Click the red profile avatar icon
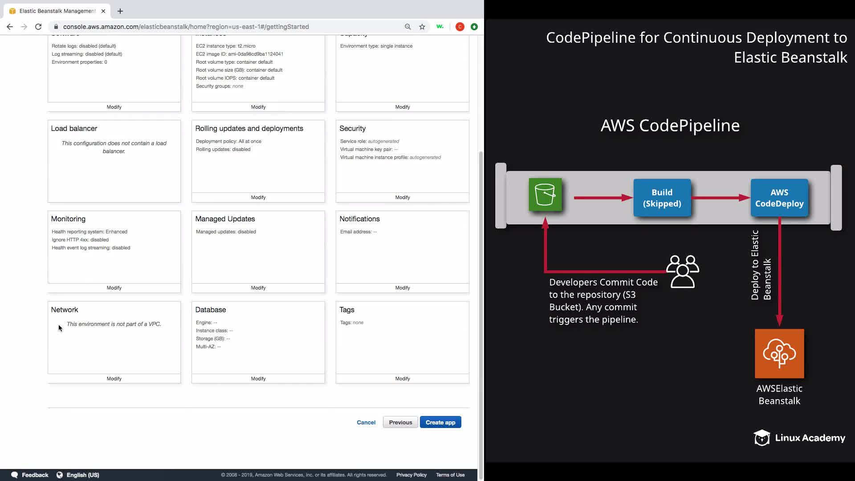This screenshot has height=481, width=855. point(460,27)
